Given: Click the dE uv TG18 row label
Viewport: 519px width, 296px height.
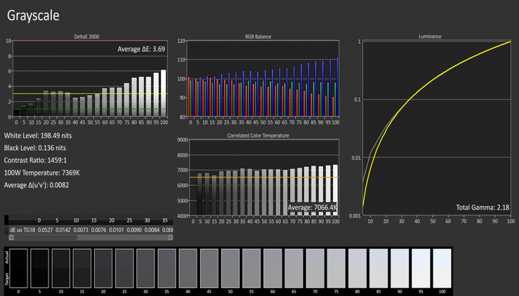Looking at the screenshot, I should (x=22, y=229).
